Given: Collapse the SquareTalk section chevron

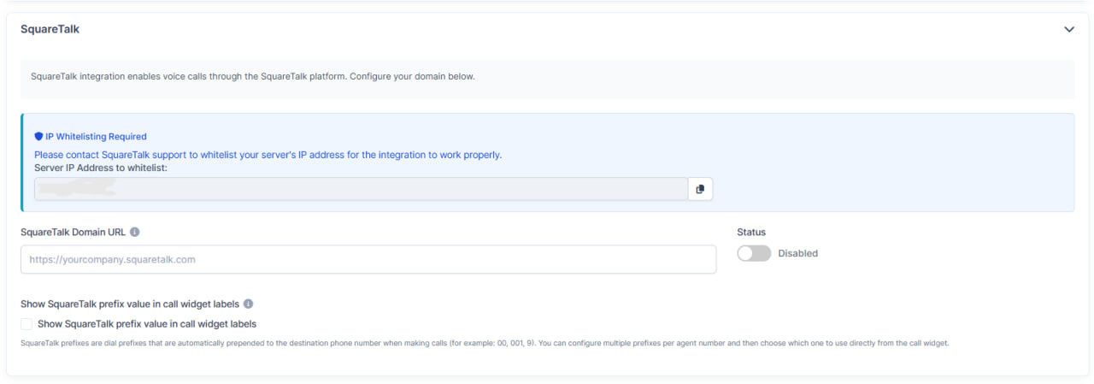Looking at the screenshot, I should click(x=1068, y=29).
